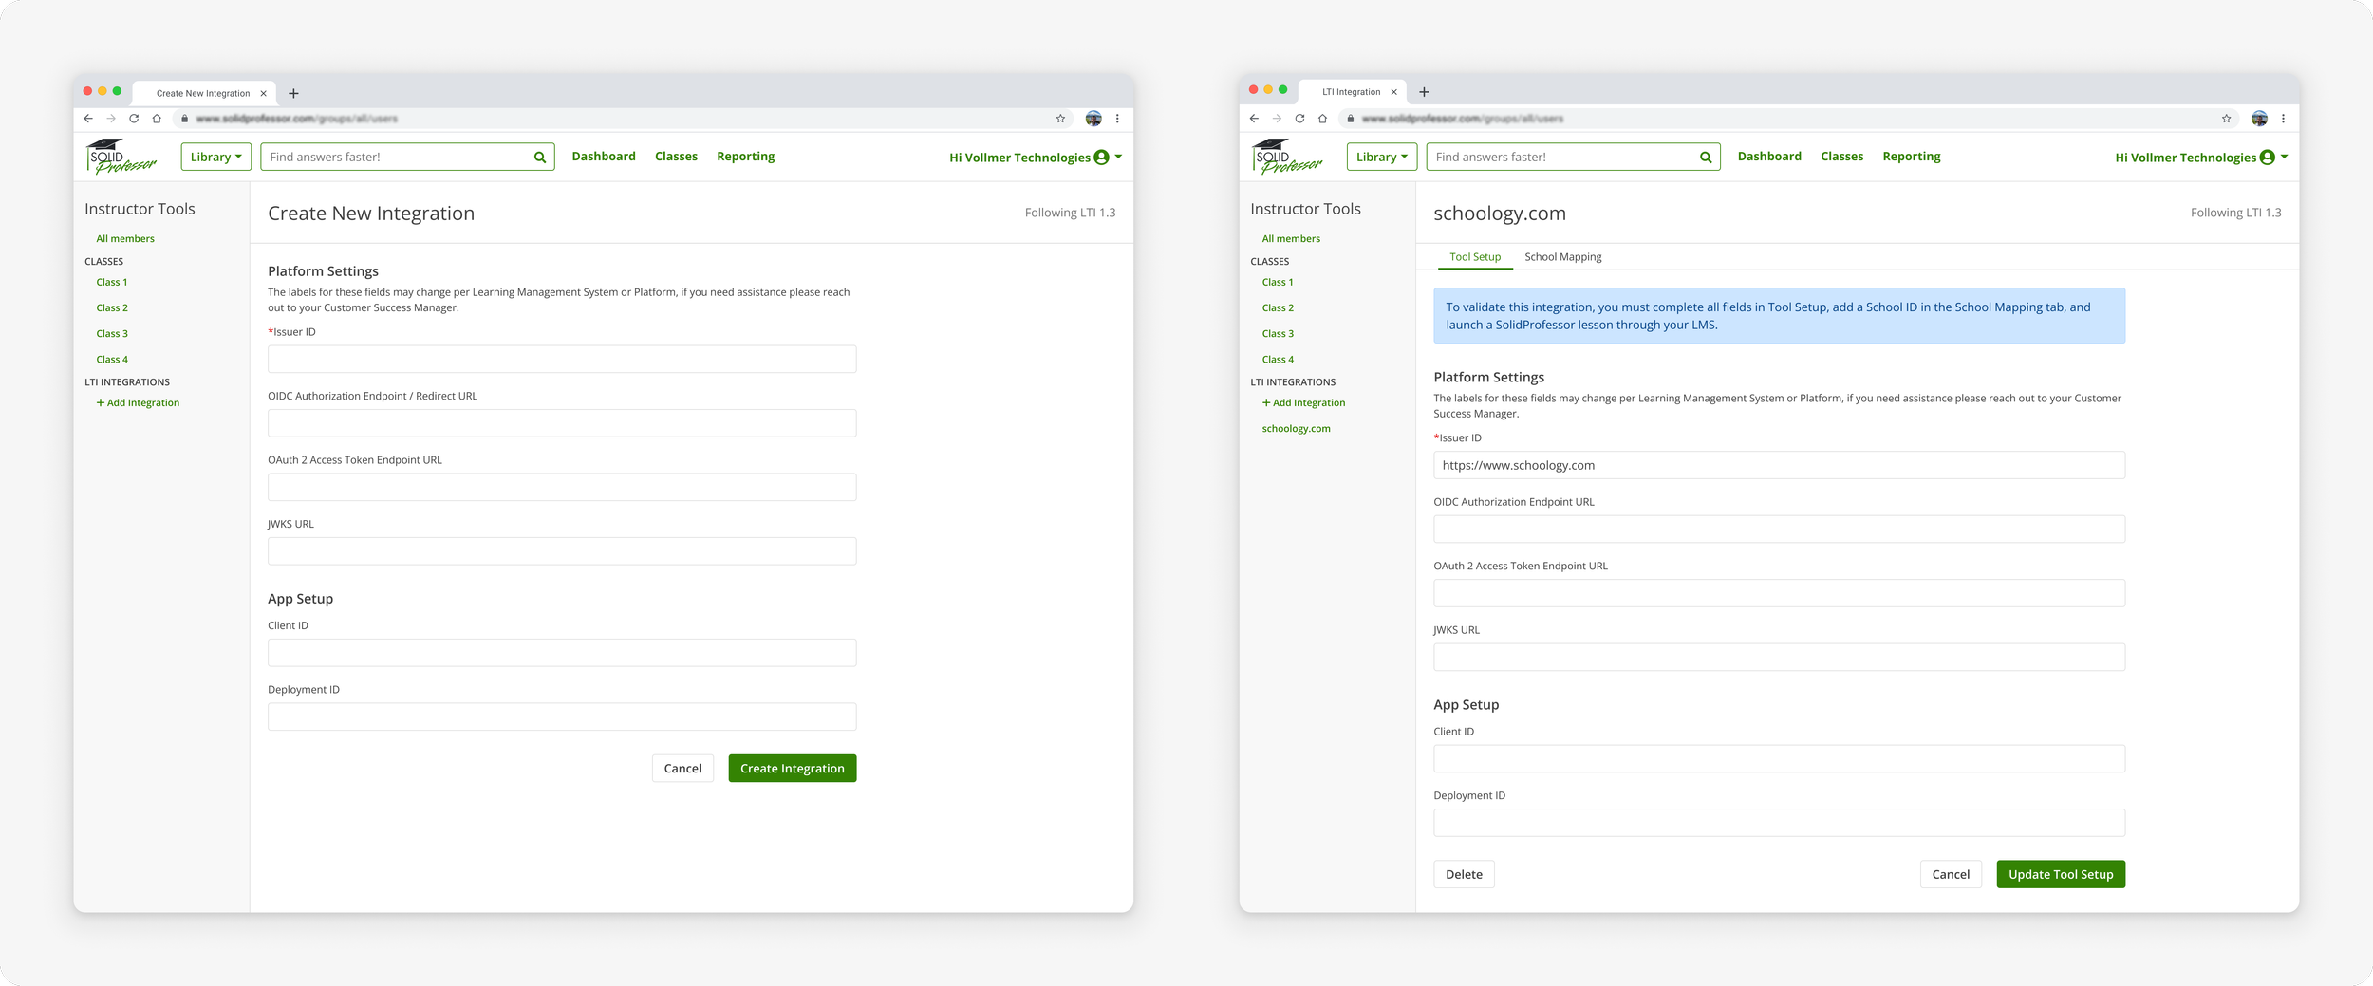The width and height of the screenshot is (2373, 986).
Task: Open Reporting in left window navigation
Action: 745,157
